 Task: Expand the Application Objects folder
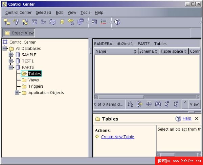coord(17,92)
